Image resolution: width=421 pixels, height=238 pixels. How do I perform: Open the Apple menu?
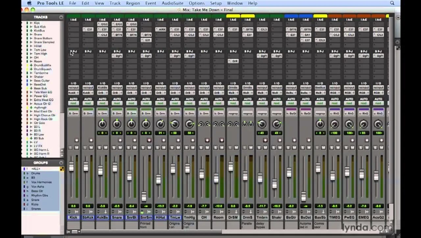pos(29,3)
